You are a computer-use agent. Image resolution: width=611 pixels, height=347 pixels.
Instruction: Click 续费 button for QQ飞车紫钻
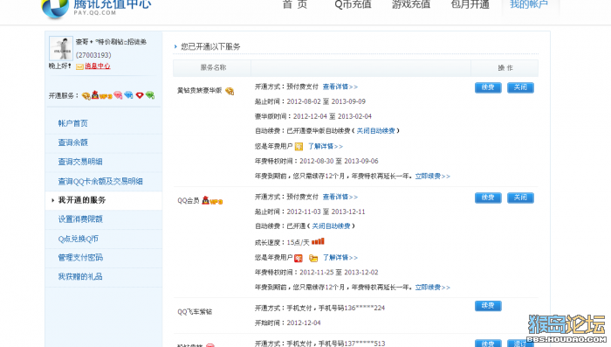[x=488, y=306]
